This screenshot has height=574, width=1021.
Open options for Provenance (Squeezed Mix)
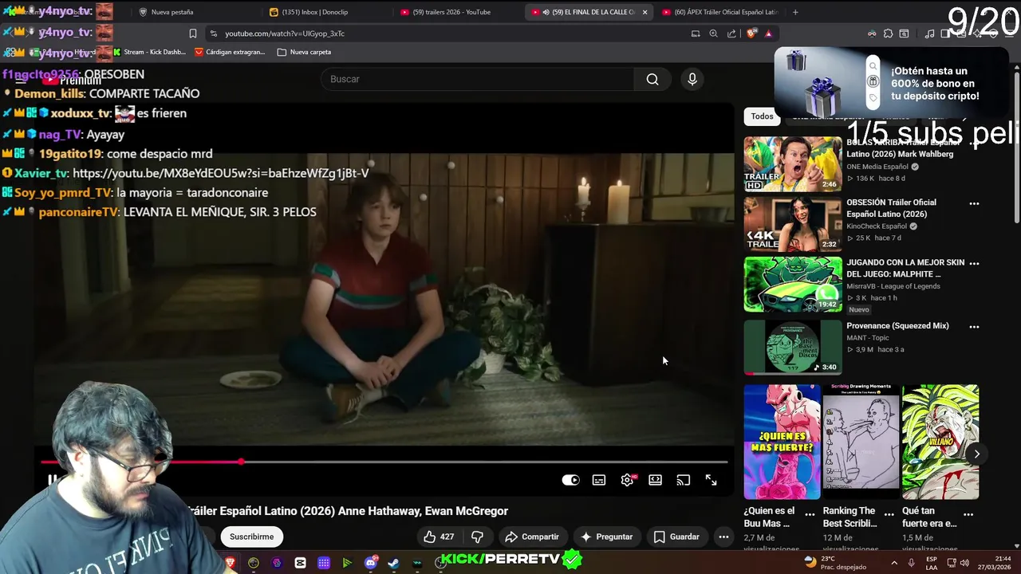974,327
